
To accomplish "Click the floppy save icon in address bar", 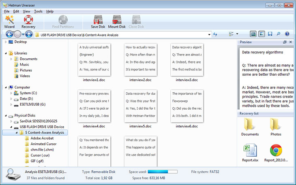I will pos(270,34).
